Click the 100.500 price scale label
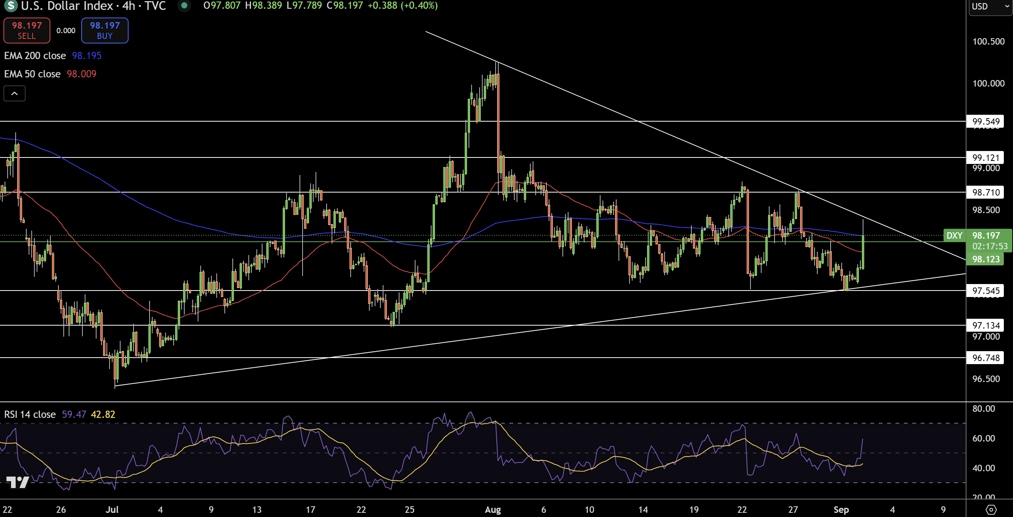This screenshot has width=1013, height=517. coord(988,41)
